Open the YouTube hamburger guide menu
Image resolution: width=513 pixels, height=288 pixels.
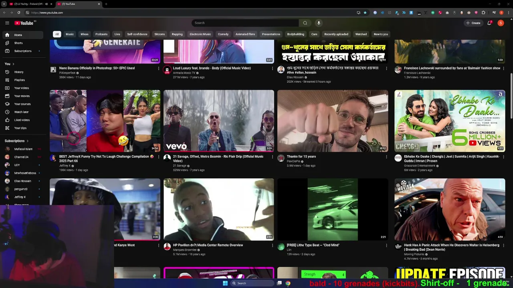[x=7, y=23]
